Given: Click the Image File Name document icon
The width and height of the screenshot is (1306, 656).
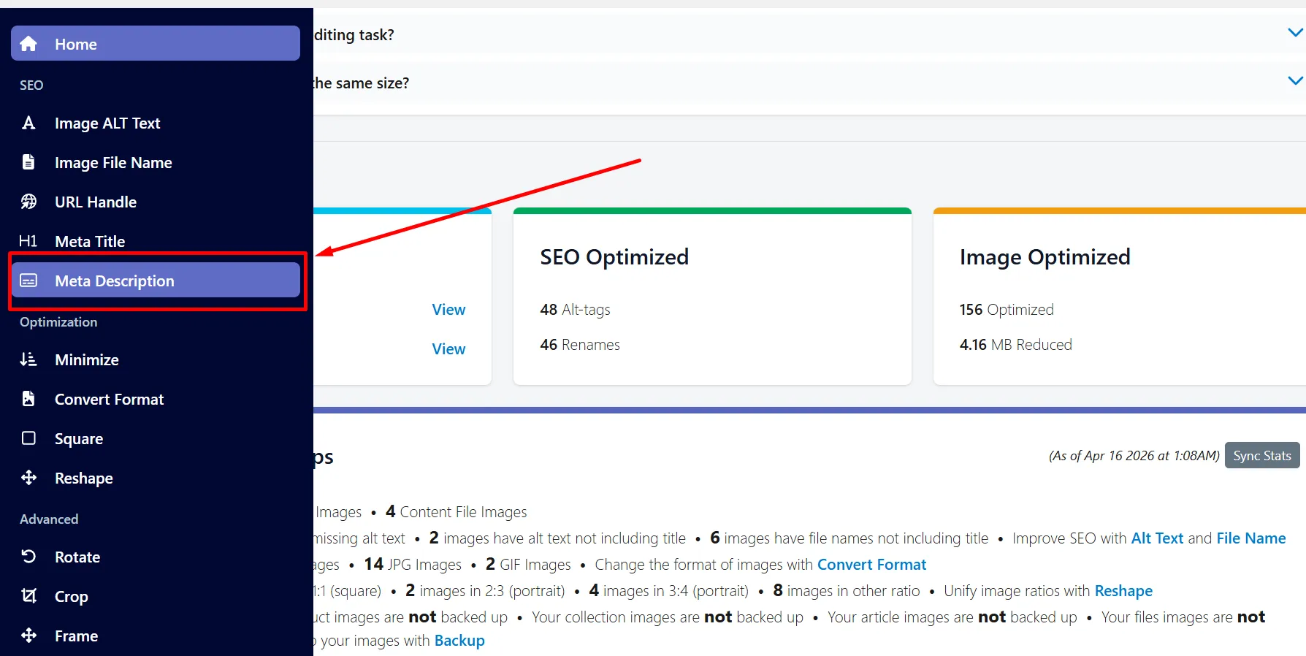Looking at the screenshot, I should click(28, 162).
